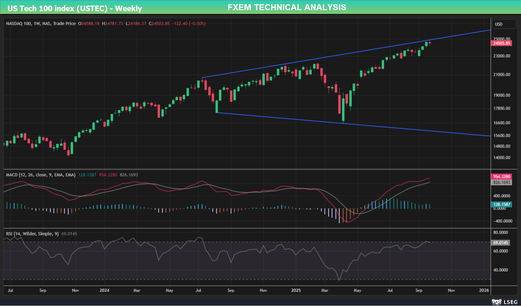Screen dimensions: 521x306
Task: Click the pink 954.3280 MACD signal value badge
Action: click(x=502, y=176)
